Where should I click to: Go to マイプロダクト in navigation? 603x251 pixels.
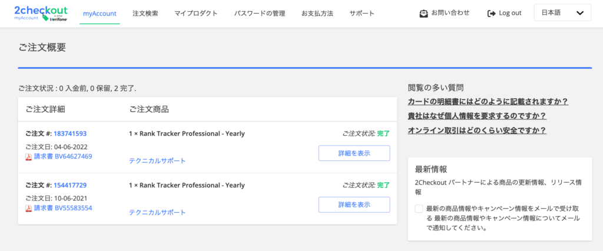click(196, 14)
